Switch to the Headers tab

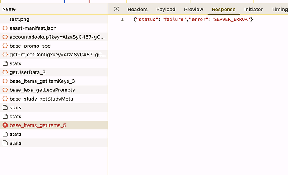pos(137,9)
